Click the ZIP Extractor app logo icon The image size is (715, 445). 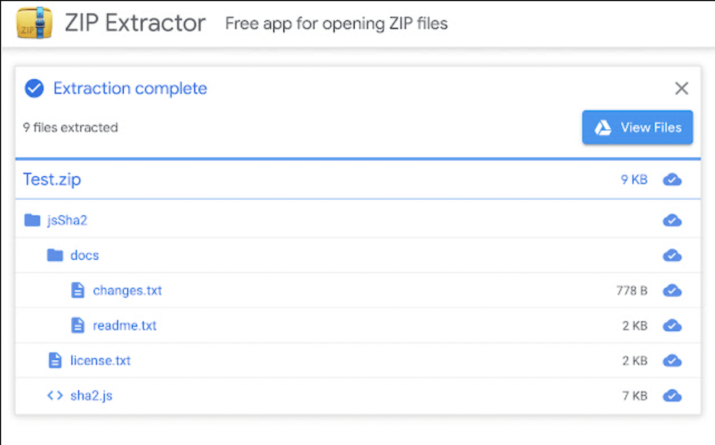33,23
